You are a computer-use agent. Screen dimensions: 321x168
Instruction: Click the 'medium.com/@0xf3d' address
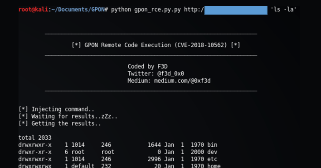[x=182, y=81]
